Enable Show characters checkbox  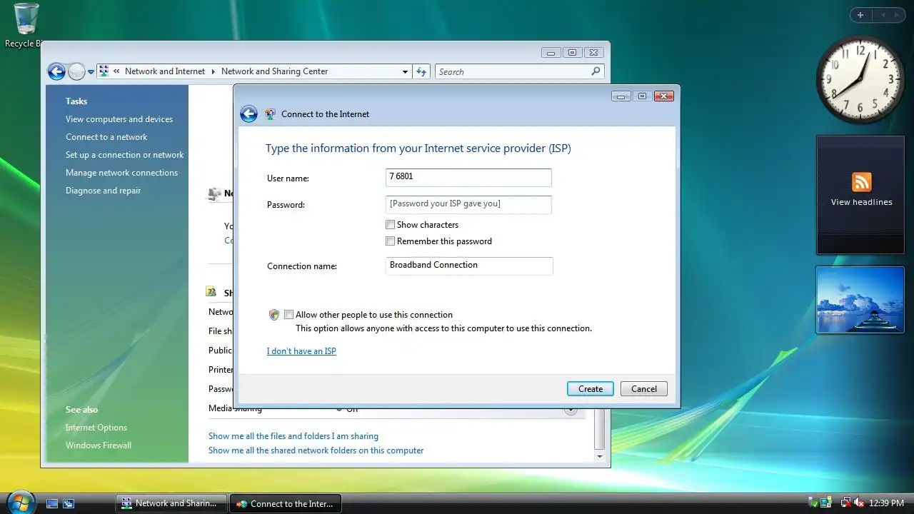pyautogui.click(x=390, y=225)
